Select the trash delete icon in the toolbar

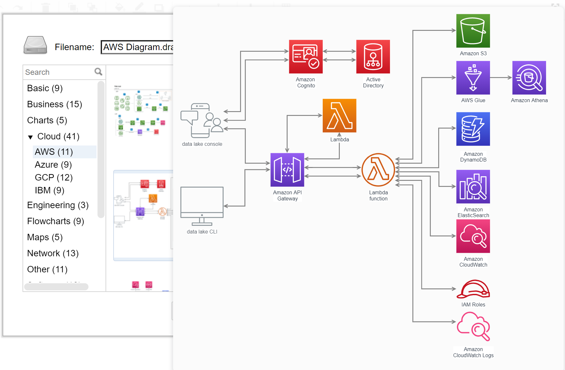[45, 7]
